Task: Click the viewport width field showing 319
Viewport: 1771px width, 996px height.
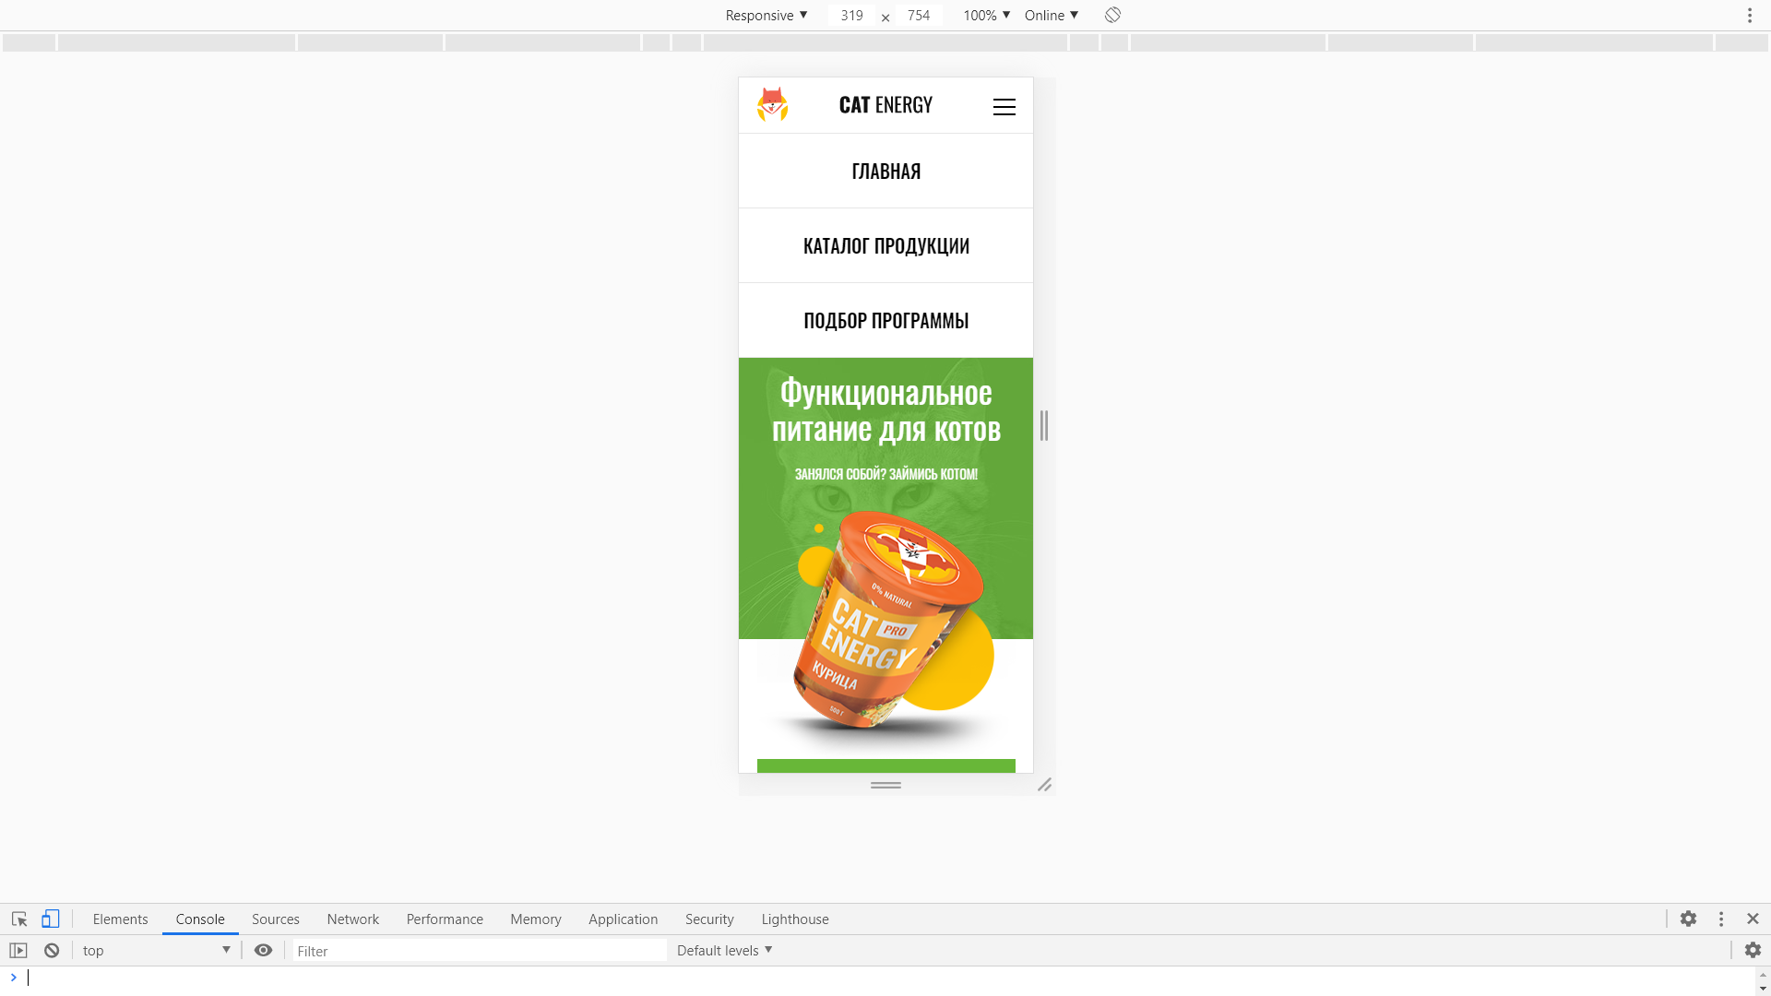Action: tap(851, 16)
